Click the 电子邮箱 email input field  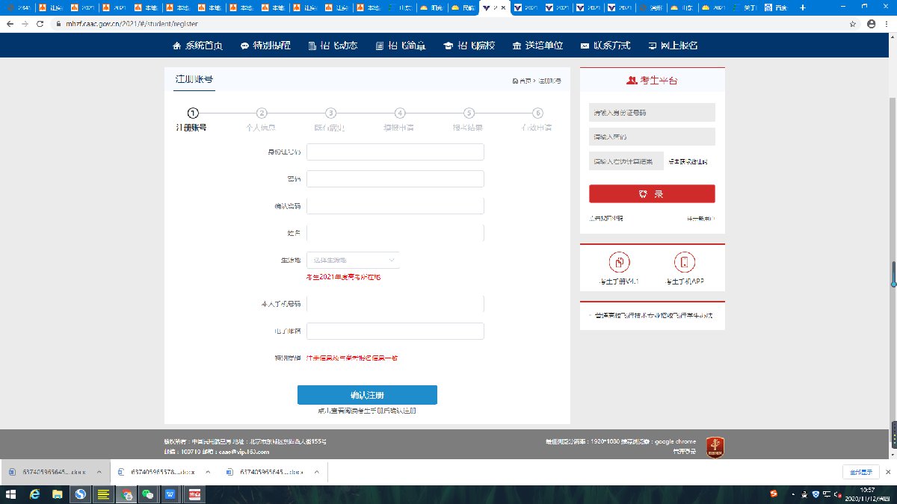point(395,331)
